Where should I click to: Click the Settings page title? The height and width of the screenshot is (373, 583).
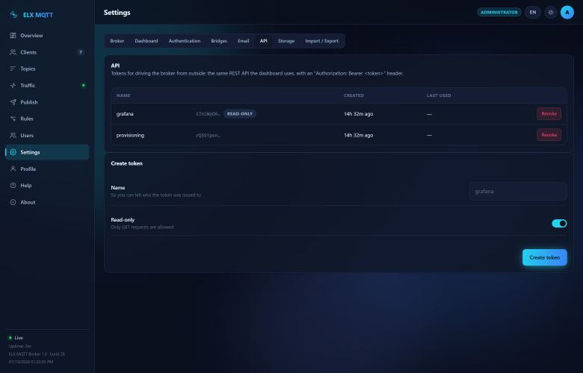point(117,12)
